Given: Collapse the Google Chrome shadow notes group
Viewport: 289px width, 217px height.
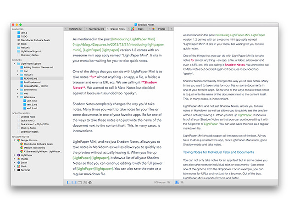Looking at the screenshot, I should tap(15, 140).
